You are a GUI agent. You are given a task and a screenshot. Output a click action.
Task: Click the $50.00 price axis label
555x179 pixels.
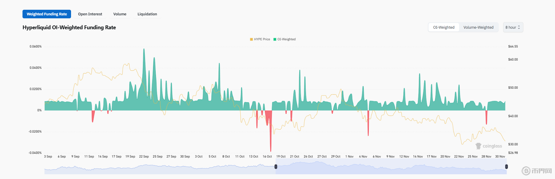tap(513, 88)
